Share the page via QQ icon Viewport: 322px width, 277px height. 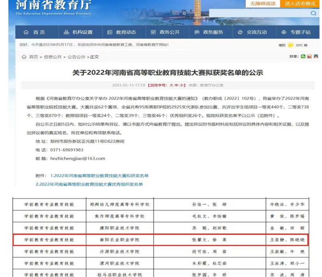(x=316, y=56)
